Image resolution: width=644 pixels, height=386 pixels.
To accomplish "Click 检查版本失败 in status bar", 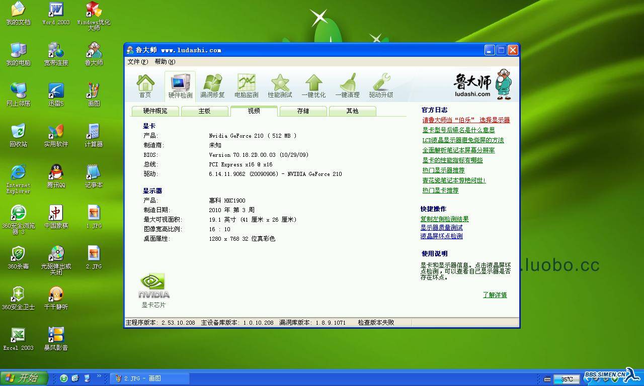I will pos(376,323).
